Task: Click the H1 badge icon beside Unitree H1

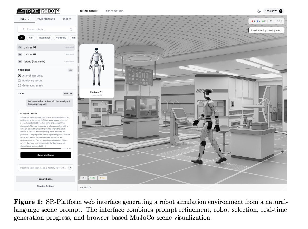Action: (x=20, y=54)
